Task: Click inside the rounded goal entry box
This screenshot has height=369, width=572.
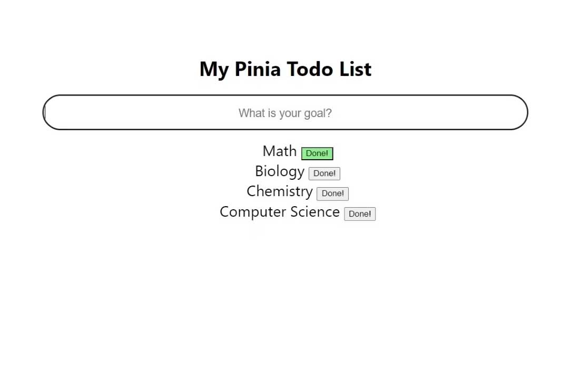Action: (x=285, y=113)
